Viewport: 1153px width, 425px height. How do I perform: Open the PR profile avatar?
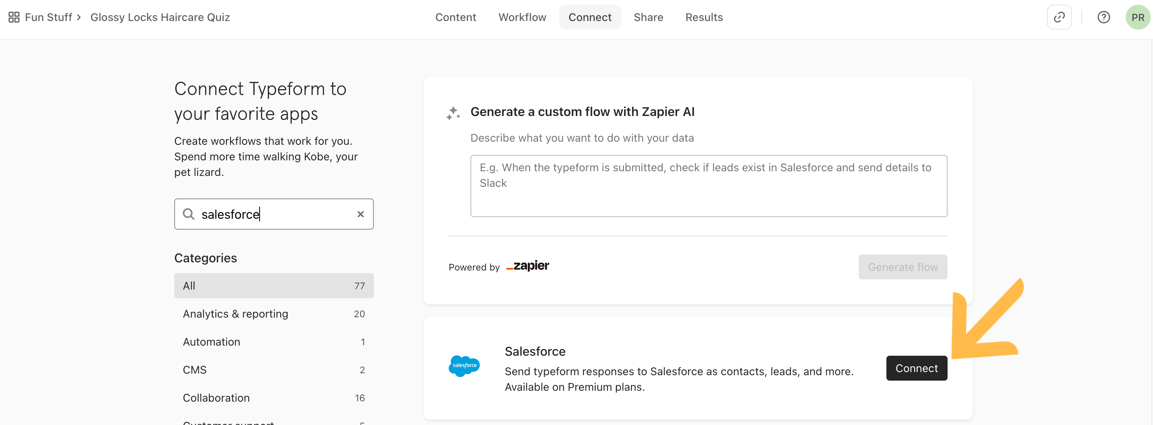[x=1137, y=17]
